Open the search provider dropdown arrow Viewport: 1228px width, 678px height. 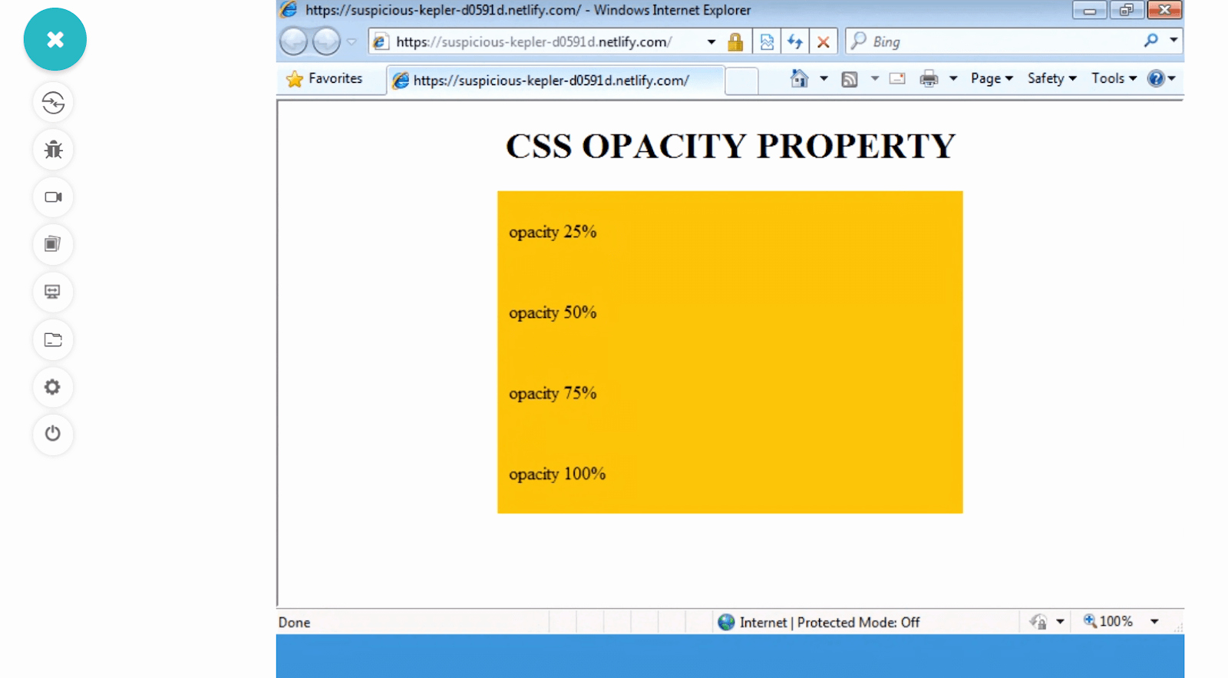coord(1174,40)
